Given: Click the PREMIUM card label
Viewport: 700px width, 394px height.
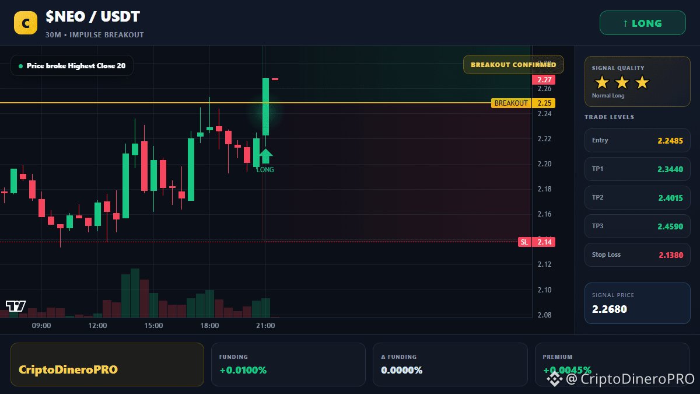Looking at the screenshot, I should tap(558, 357).
